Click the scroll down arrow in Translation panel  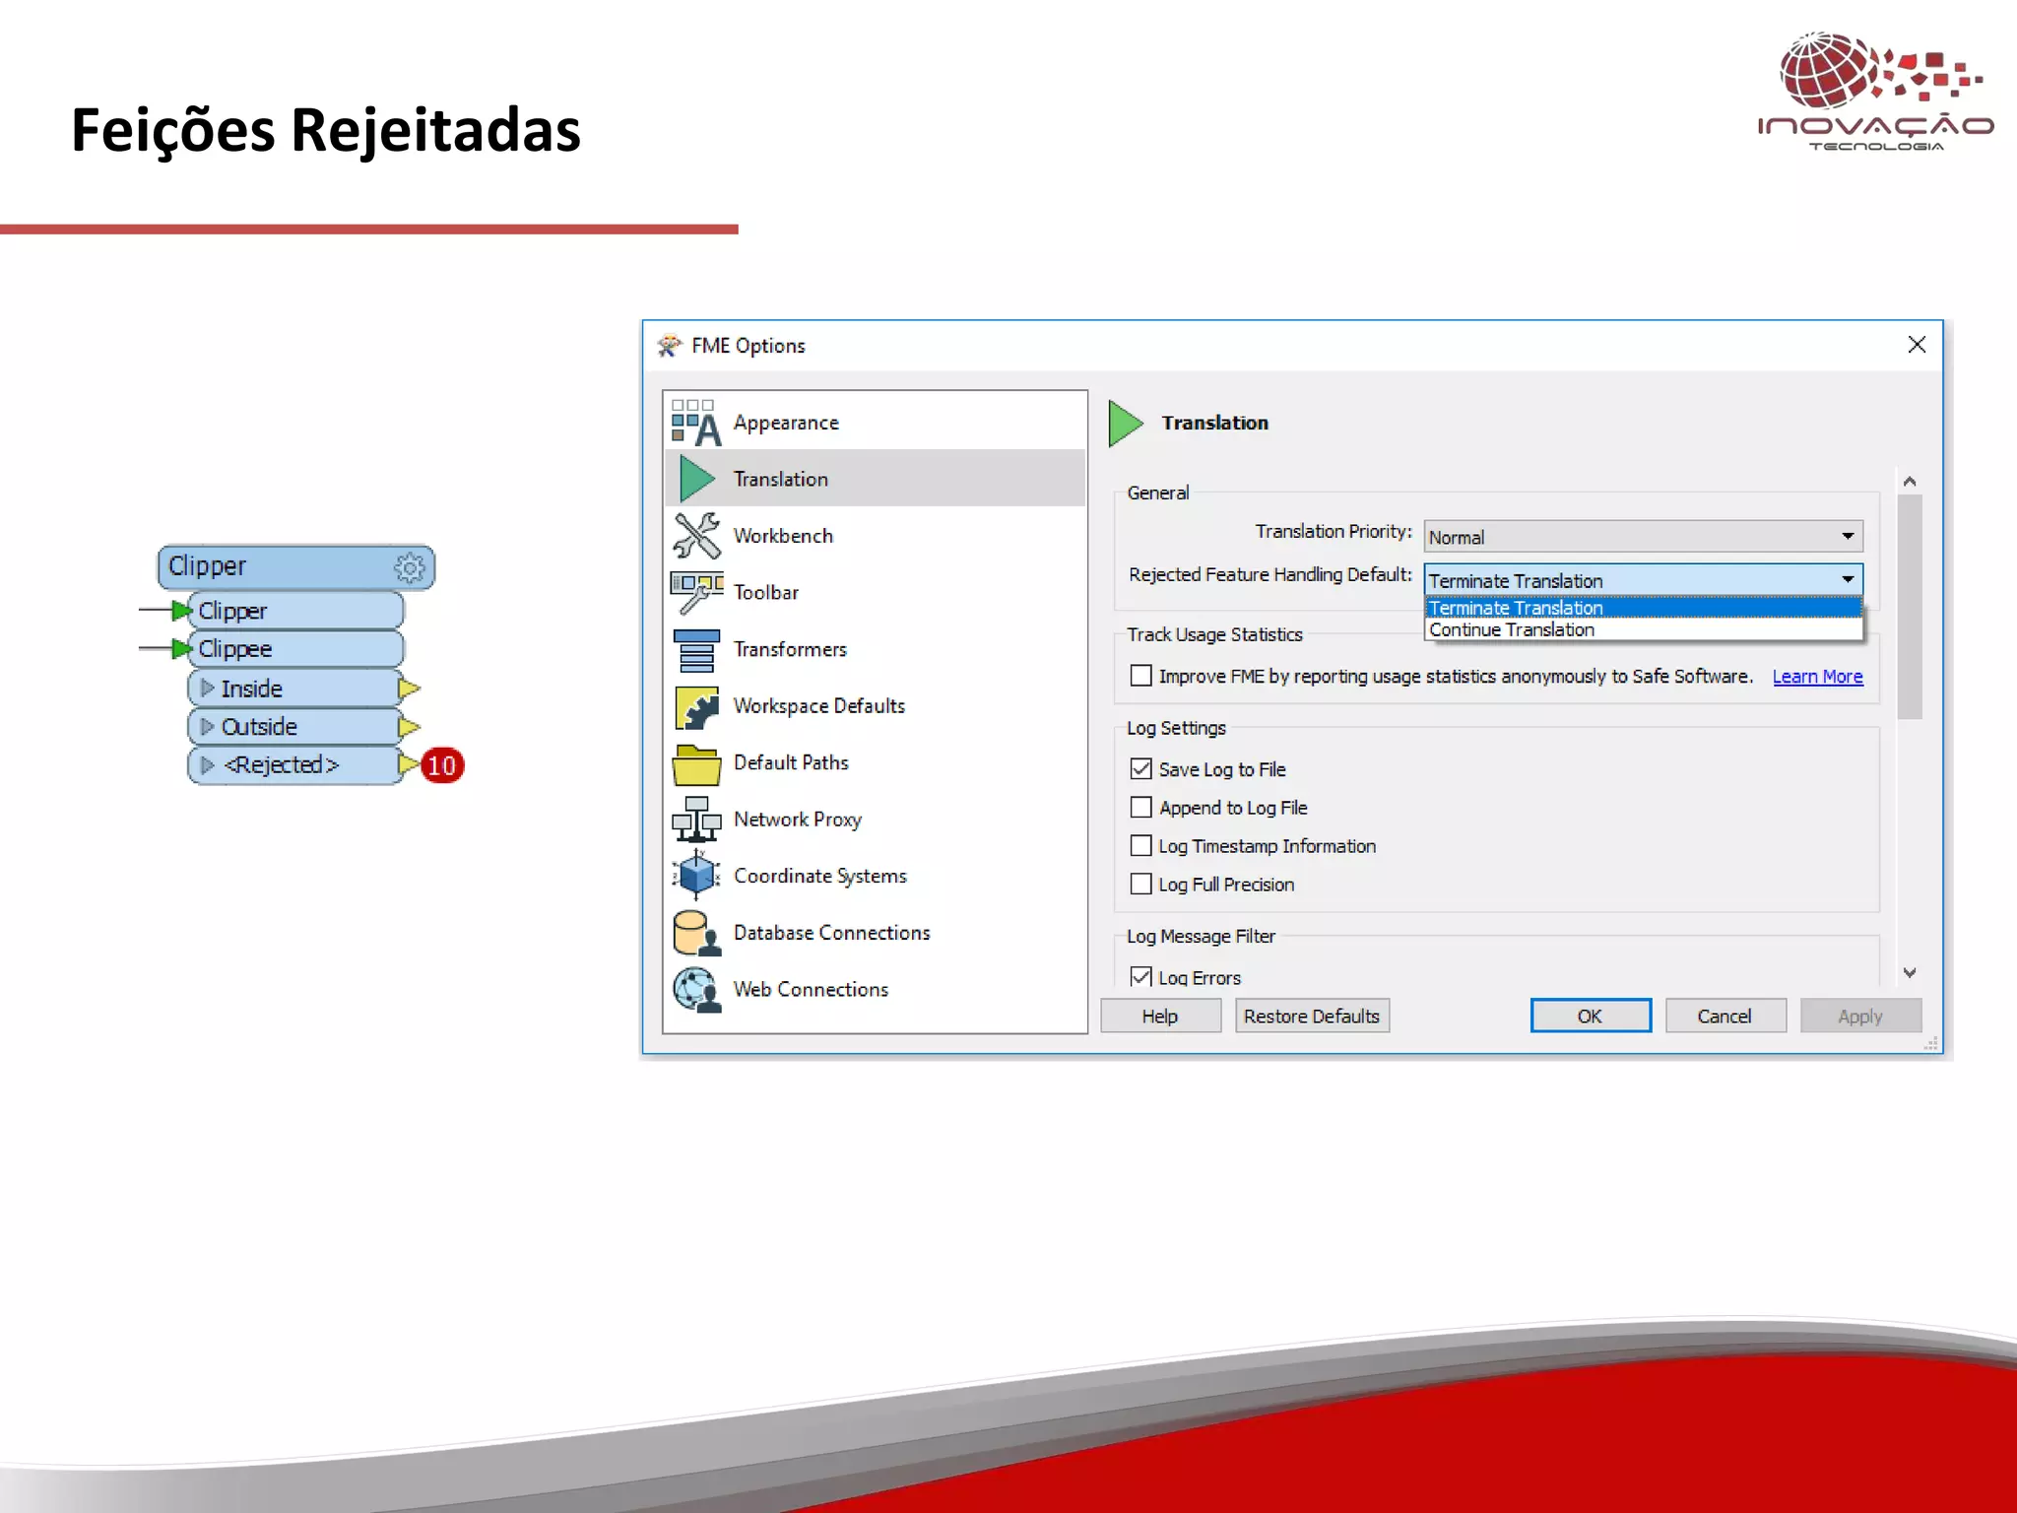tap(1910, 972)
